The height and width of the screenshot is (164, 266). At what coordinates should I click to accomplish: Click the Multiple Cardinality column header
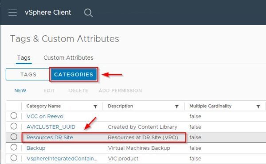(x=210, y=106)
